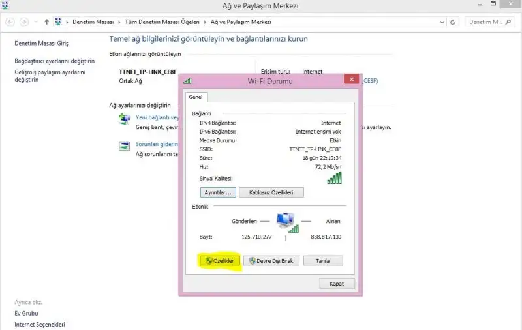
Task: Click the highlighted Özellikler button
Action: [220, 260]
